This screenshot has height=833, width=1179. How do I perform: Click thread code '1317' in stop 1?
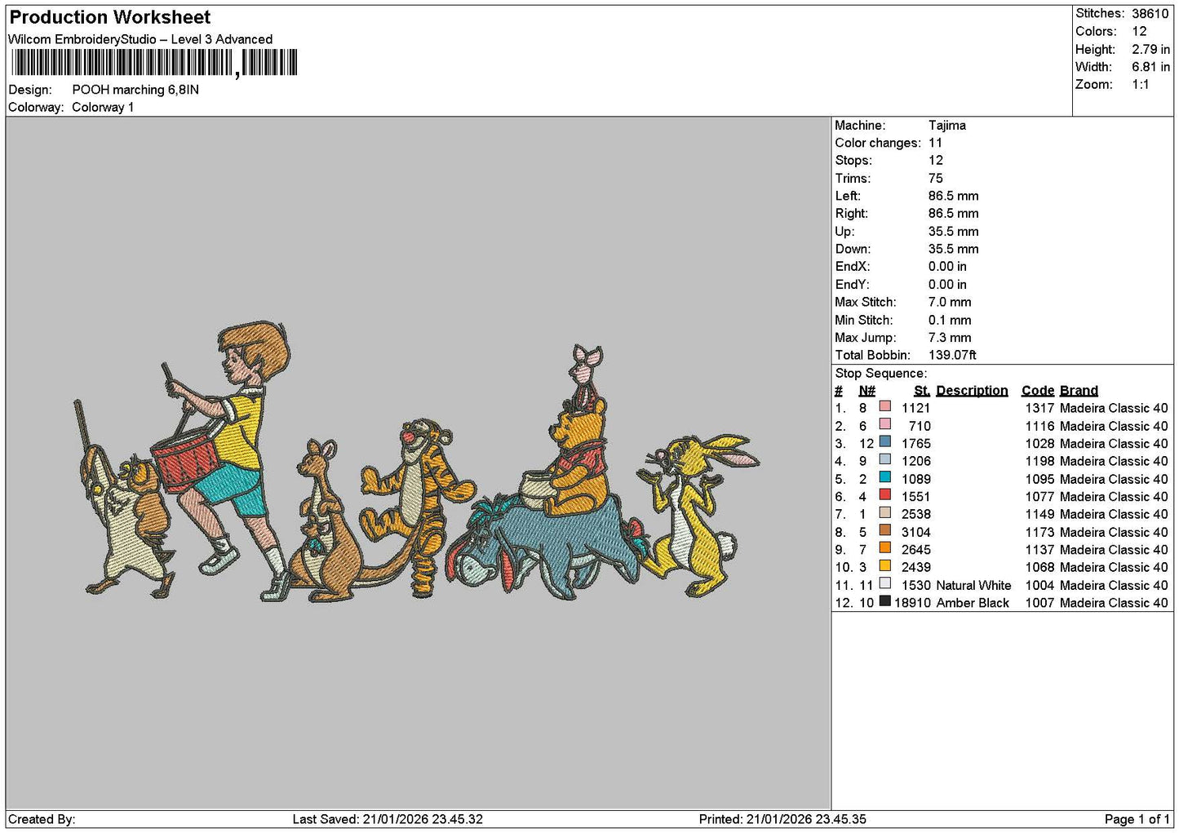[x=1039, y=408]
